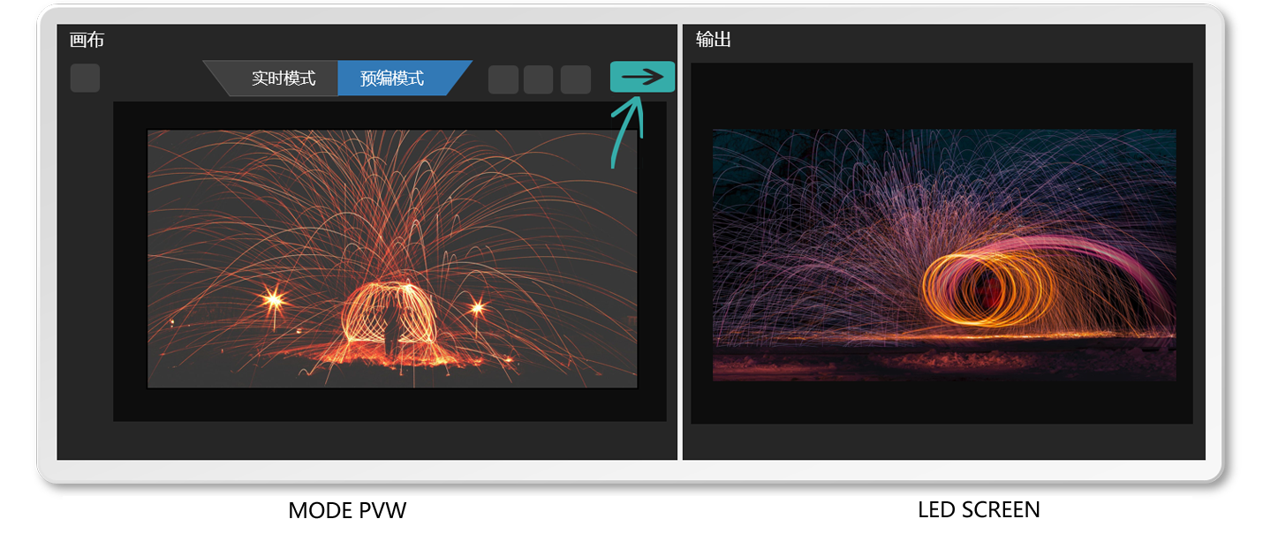Click the gray square button adjacent to teal arrow button
This screenshot has width=1278, height=534.
[x=576, y=79]
